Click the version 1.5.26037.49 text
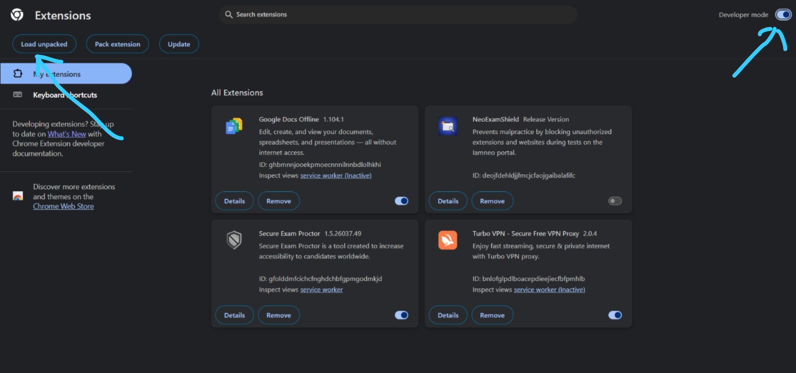The width and height of the screenshot is (796, 373). pos(343,233)
